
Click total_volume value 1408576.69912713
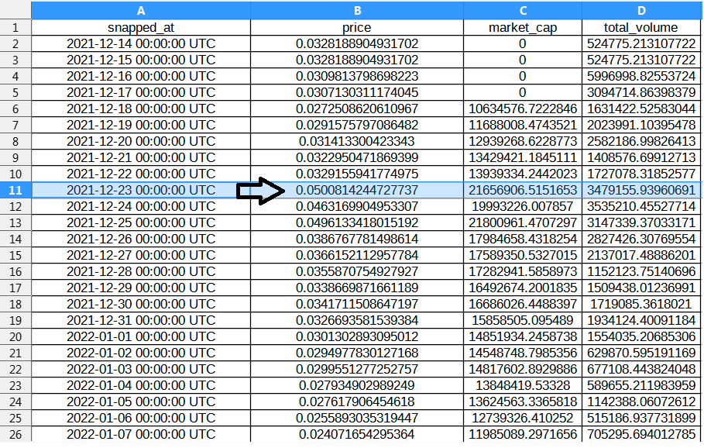click(641, 157)
